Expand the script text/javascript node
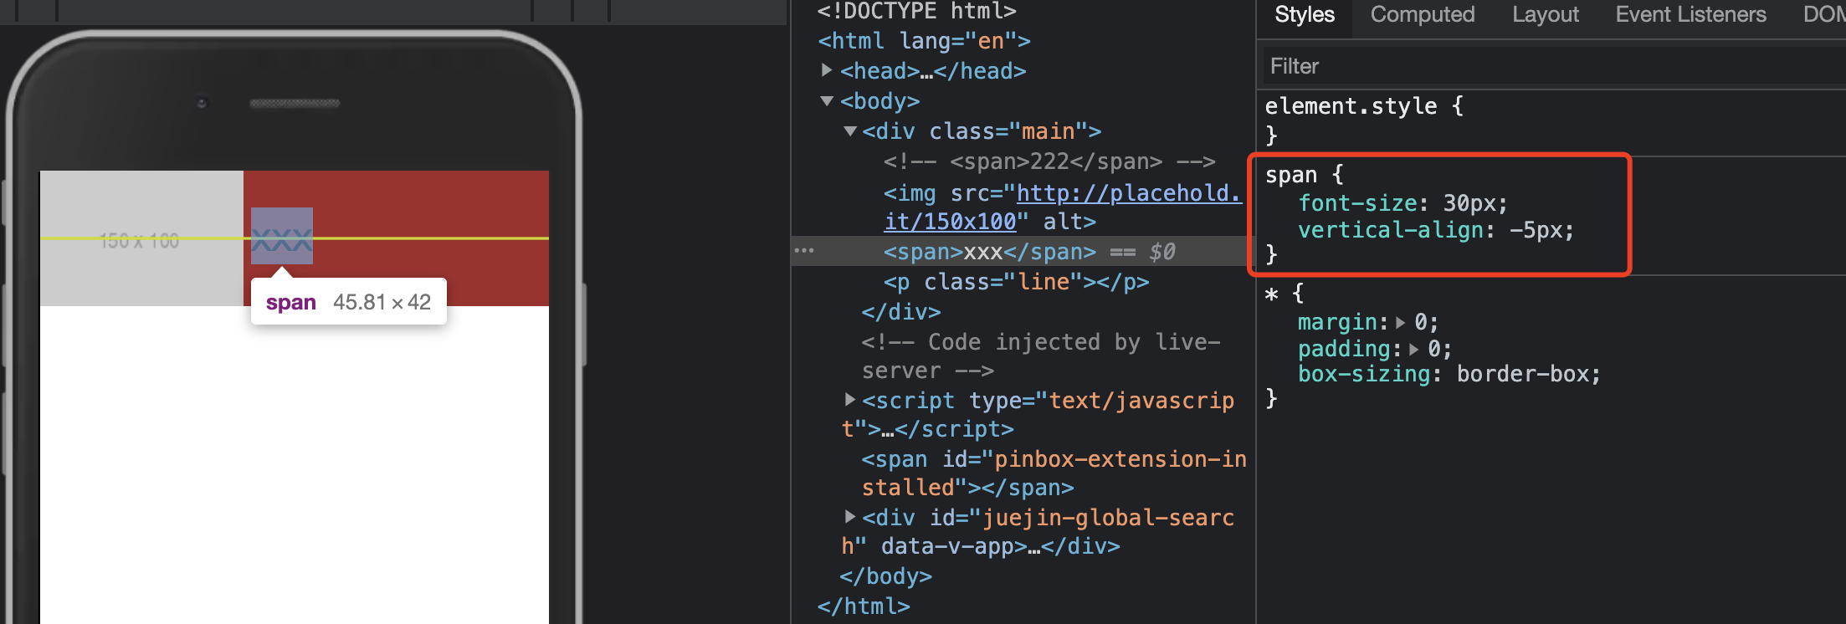Image resolution: width=1846 pixels, height=624 pixels. (x=849, y=400)
